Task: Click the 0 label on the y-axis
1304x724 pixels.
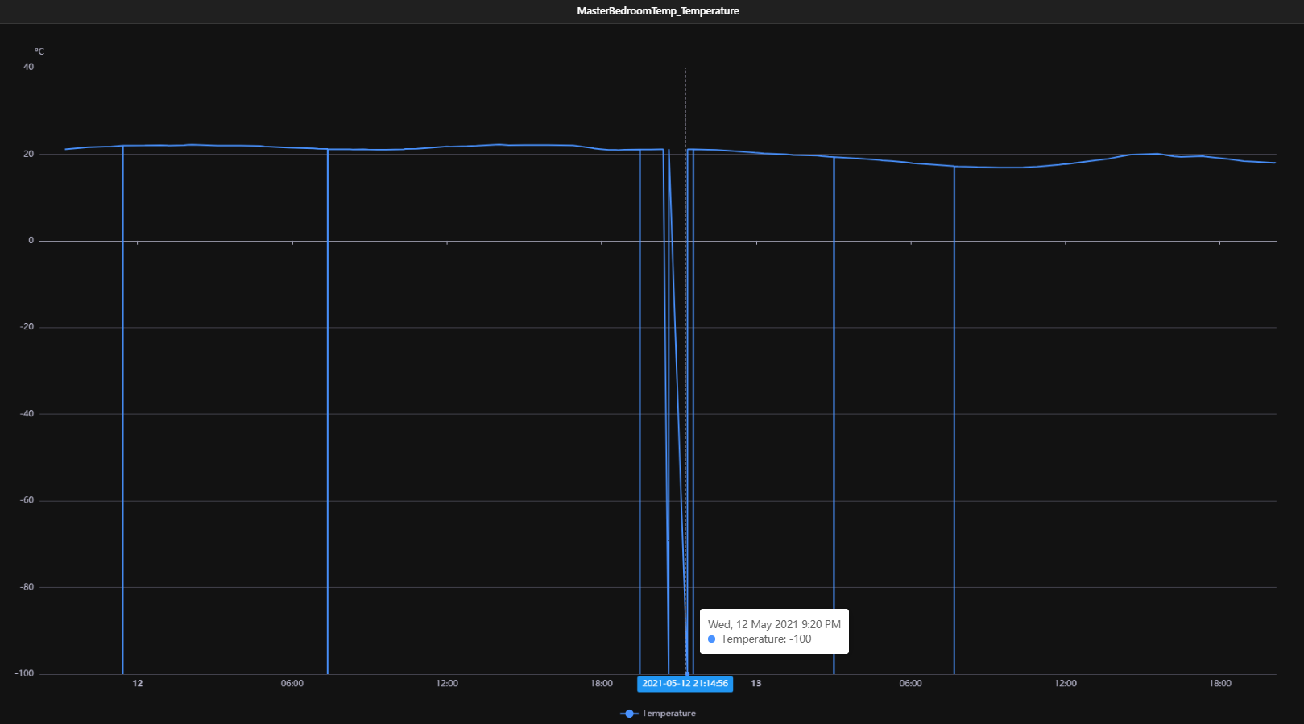Action: coord(31,241)
